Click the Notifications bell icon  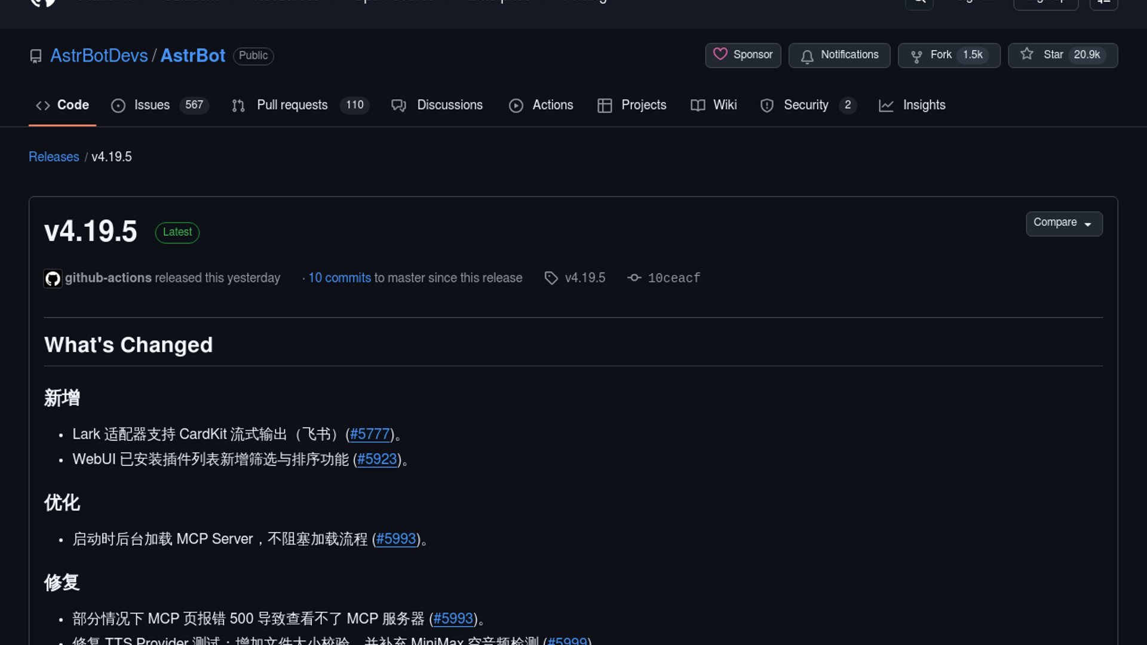point(807,56)
